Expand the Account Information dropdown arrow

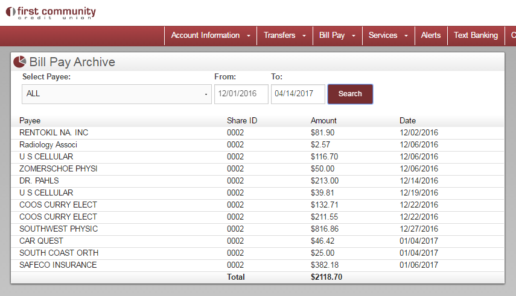(x=249, y=35)
